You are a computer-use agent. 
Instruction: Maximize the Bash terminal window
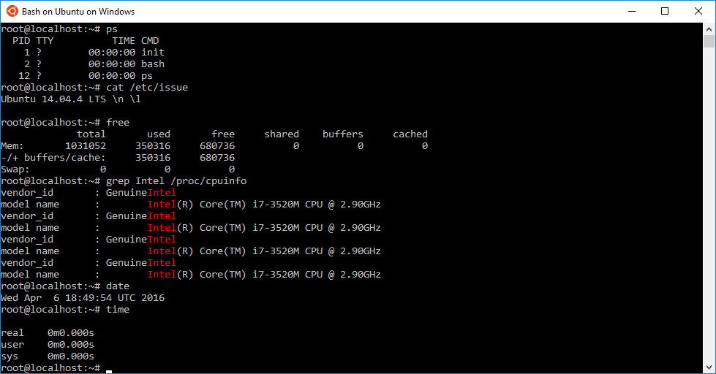[665, 11]
